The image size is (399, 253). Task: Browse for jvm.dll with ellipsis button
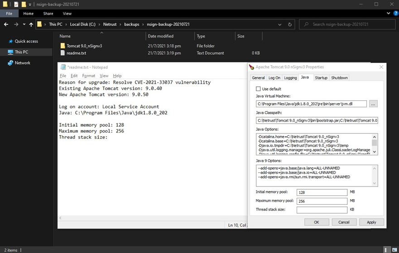pyautogui.click(x=373, y=104)
